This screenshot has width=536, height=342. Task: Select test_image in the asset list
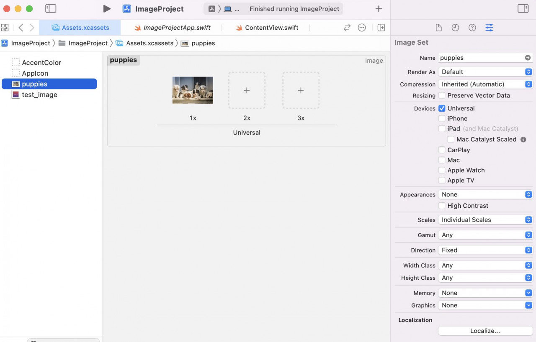click(x=39, y=94)
